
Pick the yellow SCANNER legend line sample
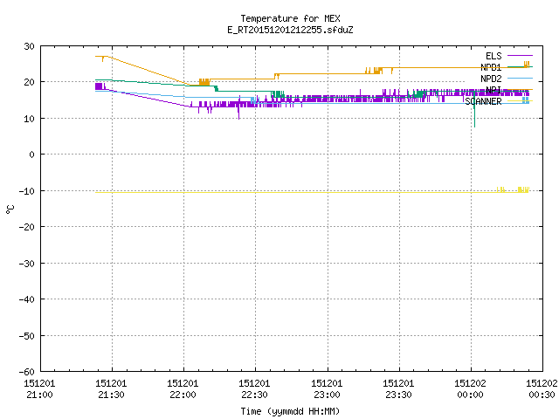(x=520, y=101)
